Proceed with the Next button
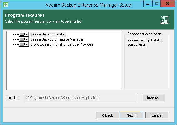The height and width of the screenshot is (125, 177). click(x=131, y=115)
